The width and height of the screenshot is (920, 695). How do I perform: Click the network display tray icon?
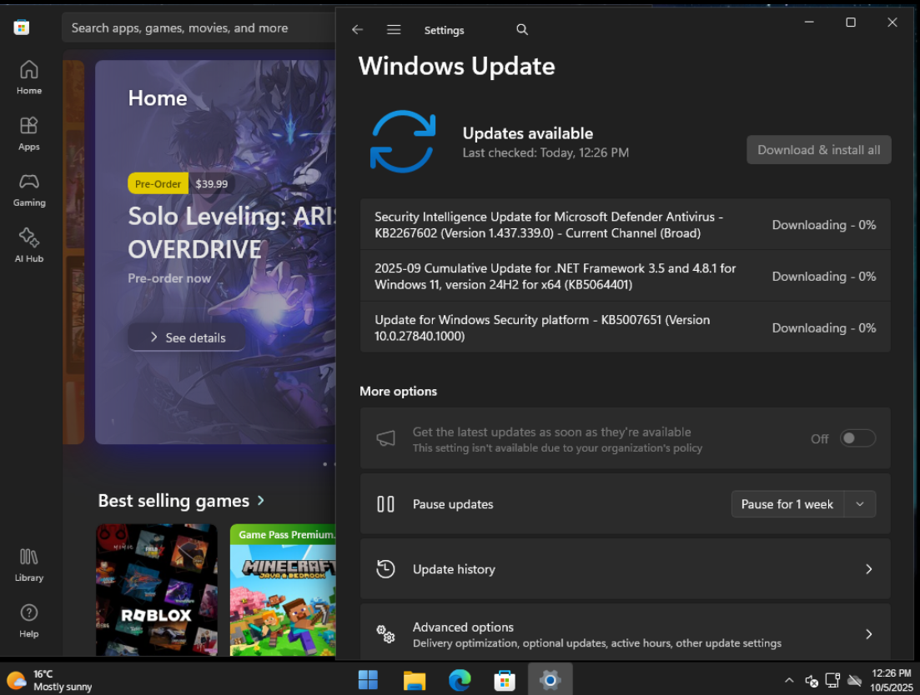click(832, 680)
